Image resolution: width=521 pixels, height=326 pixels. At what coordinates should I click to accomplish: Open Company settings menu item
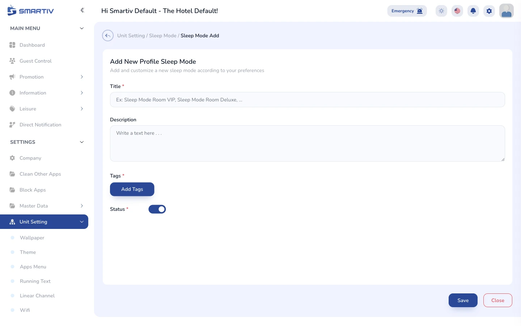coord(44,158)
